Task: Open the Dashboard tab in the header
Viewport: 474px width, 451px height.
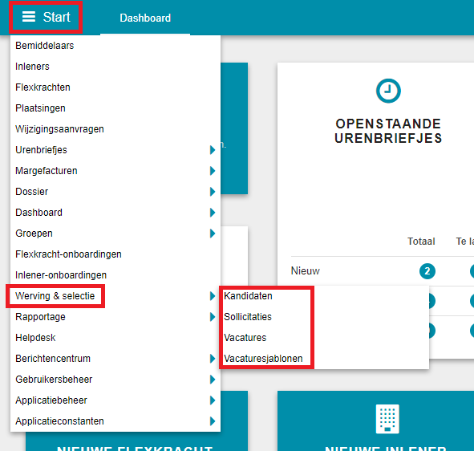Action: (145, 18)
